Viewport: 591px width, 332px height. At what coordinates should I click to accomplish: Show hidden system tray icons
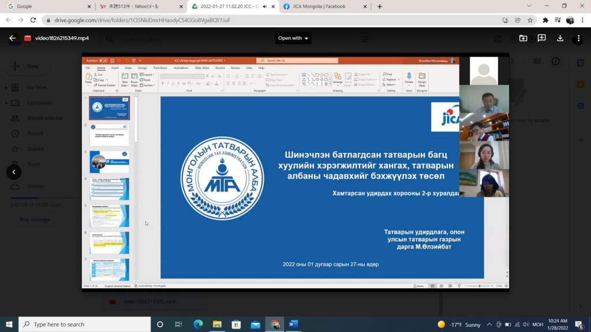489,325
